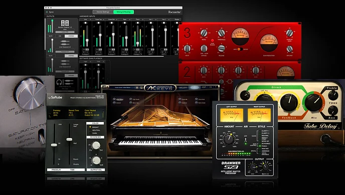Click the Ratio knob on red compressor
The width and height of the screenshot is (345, 195).
click(204, 33)
